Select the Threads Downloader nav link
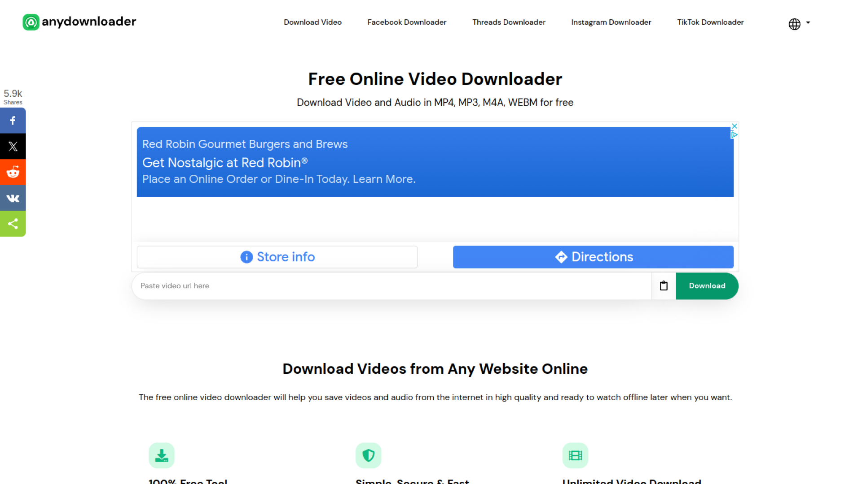 (509, 22)
